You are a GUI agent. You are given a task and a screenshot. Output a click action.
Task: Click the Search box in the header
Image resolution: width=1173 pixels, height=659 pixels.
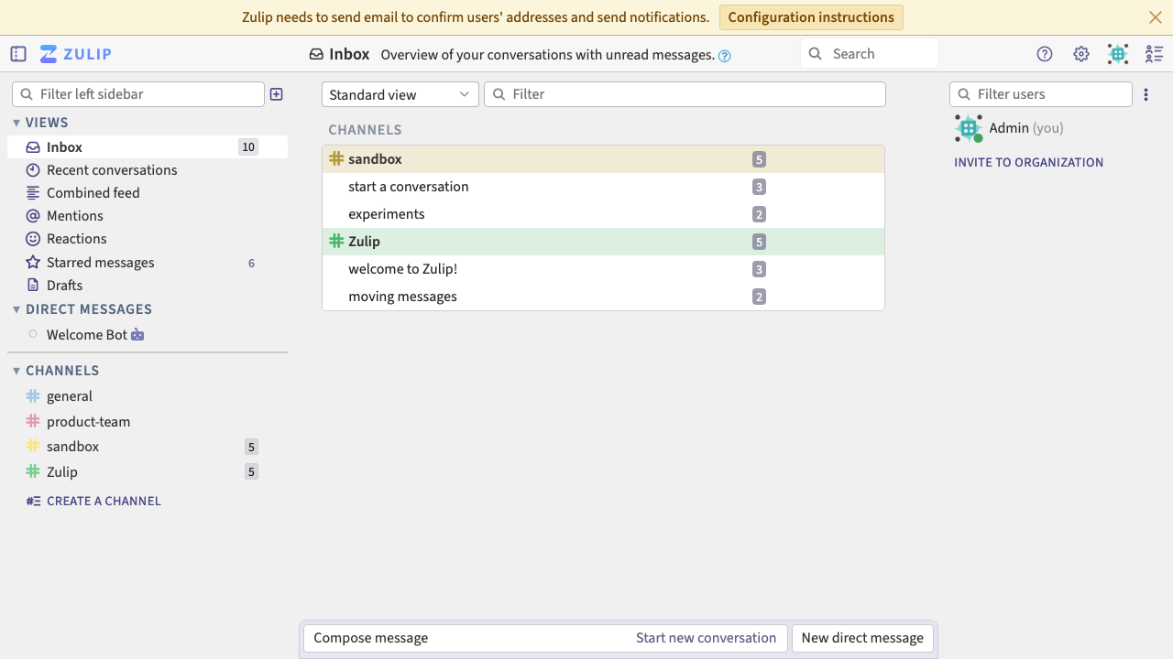[x=870, y=54]
